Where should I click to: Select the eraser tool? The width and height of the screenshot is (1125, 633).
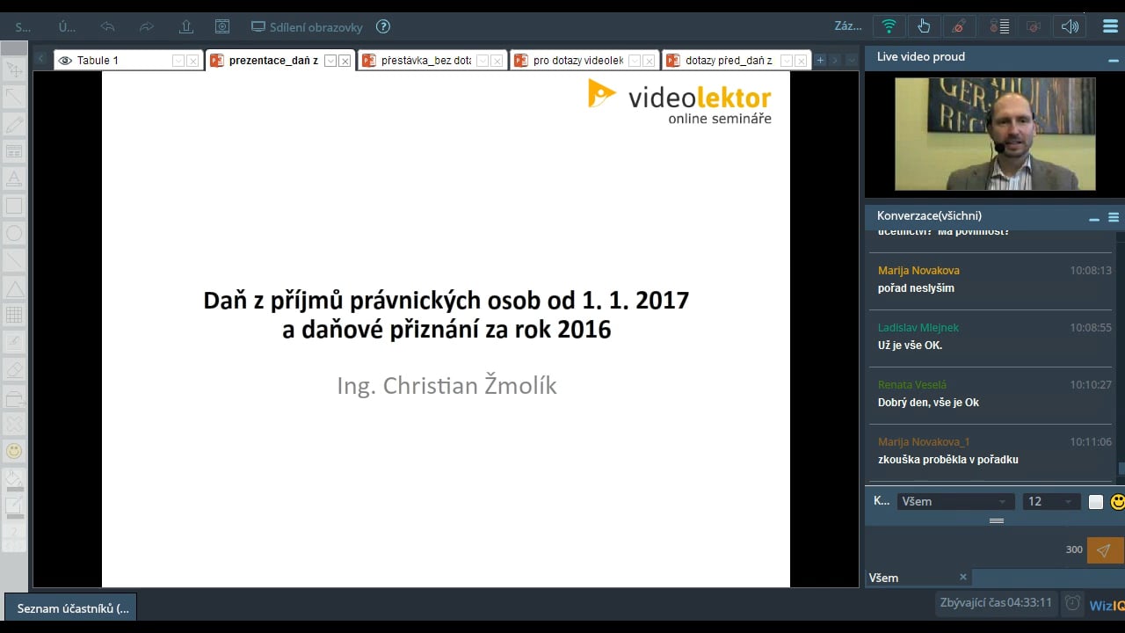coord(14,369)
